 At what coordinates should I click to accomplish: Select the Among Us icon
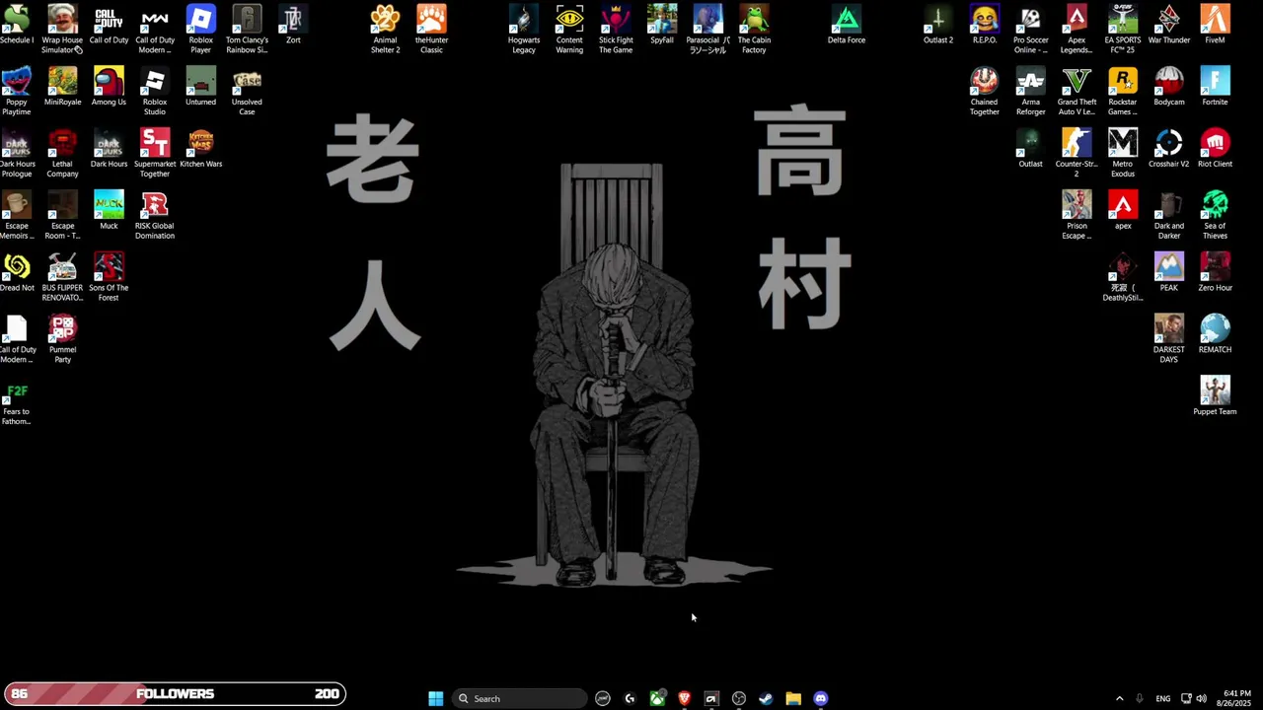[109, 87]
